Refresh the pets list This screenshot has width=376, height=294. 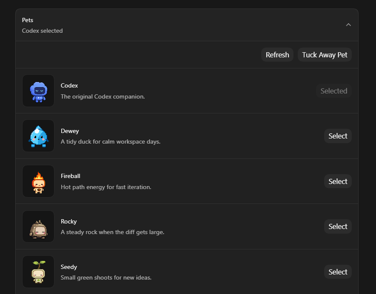click(277, 55)
